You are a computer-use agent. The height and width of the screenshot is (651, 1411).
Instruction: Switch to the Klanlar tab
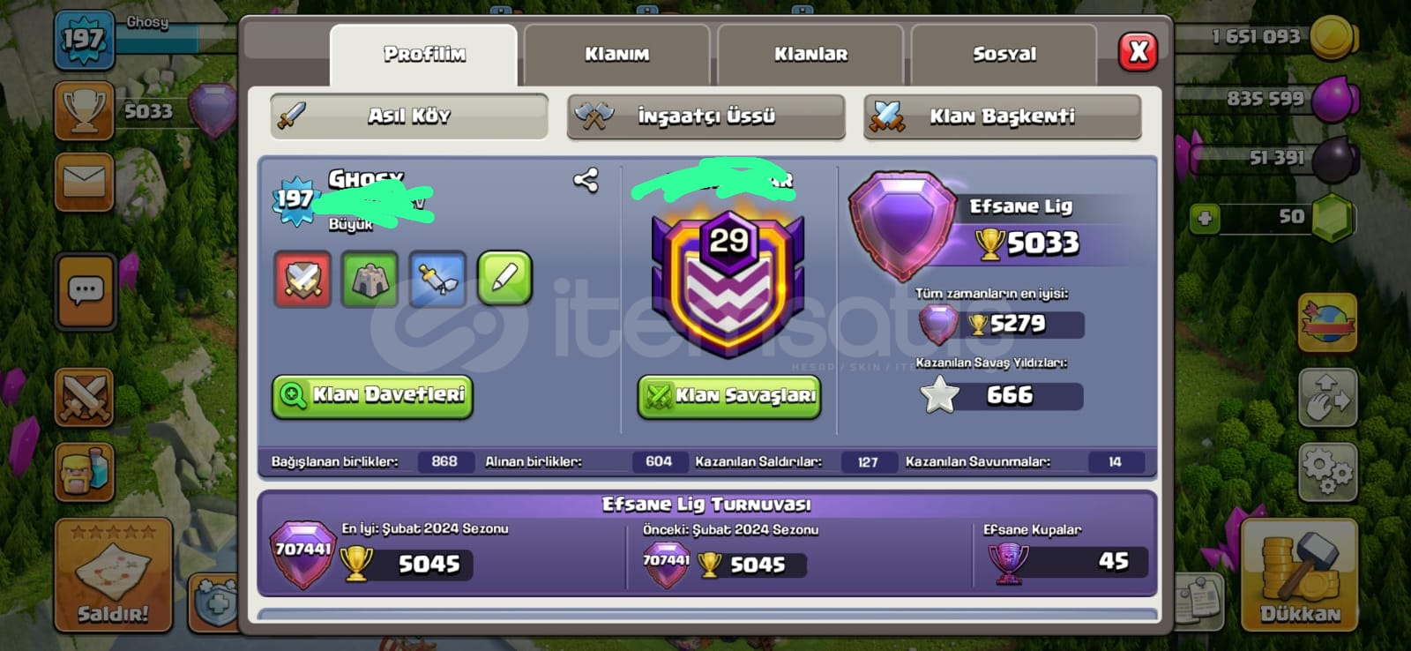click(810, 55)
